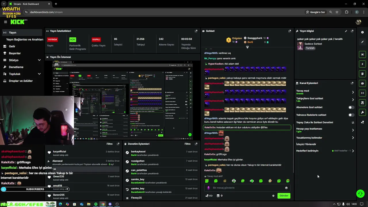Toggle the stream preview widget icon in the right sidebar
The image size is (368, 207).
362,54
